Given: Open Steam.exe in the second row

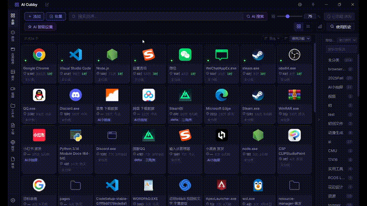Looking at the screenshot, I should (x=258, y=104).
